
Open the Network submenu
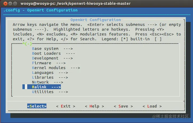[x=48, y=82]
